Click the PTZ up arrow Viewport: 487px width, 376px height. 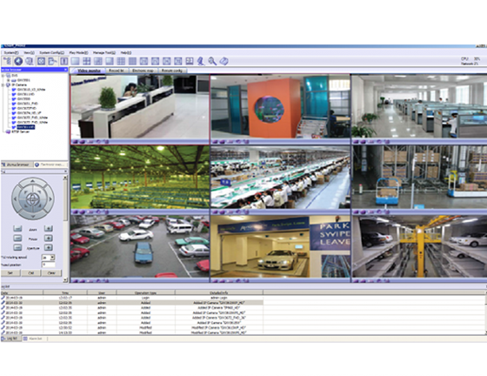coord(33,181)
